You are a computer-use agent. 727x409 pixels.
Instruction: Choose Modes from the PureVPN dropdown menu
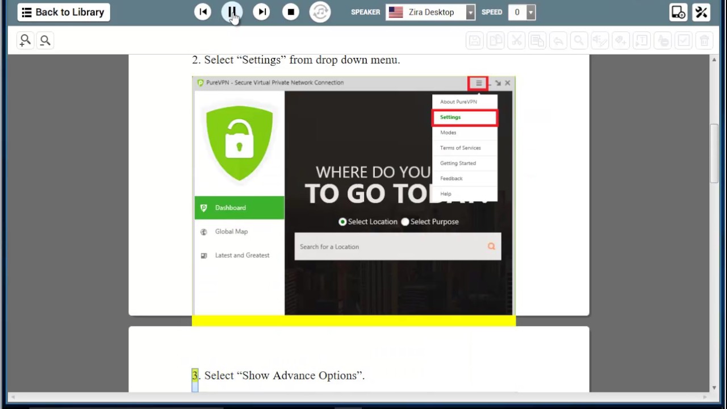pos(465,132)
